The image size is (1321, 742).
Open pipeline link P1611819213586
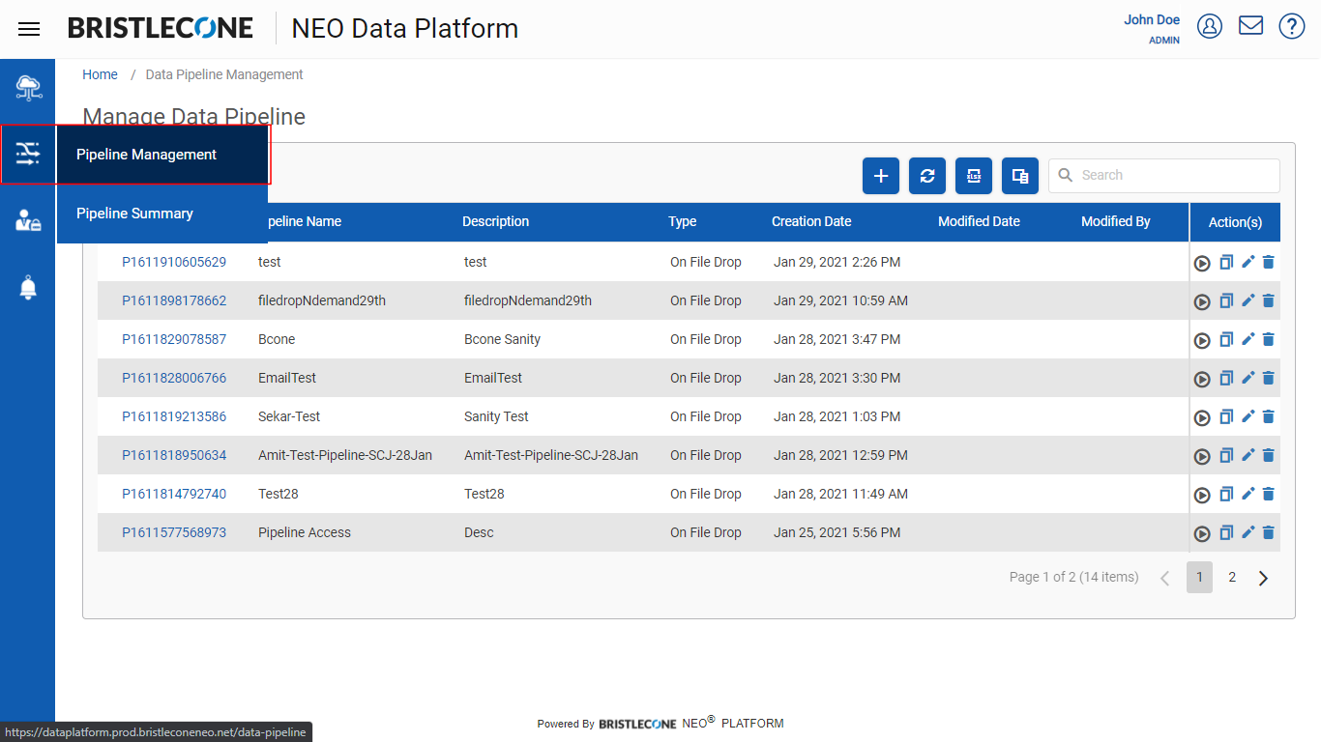tap(174, 416)
